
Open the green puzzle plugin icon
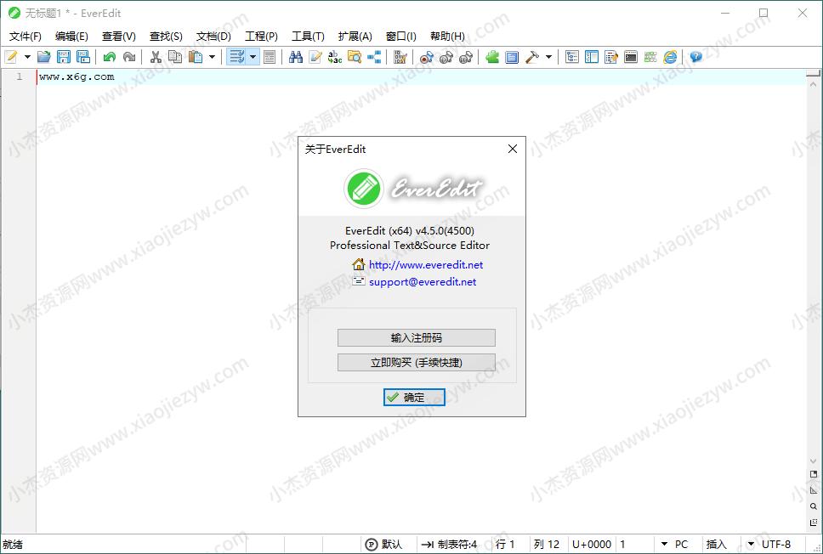(492, 57)
